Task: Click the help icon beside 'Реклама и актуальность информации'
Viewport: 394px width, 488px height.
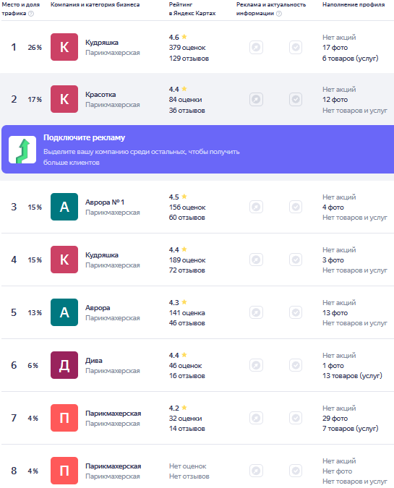Action: 279,14
